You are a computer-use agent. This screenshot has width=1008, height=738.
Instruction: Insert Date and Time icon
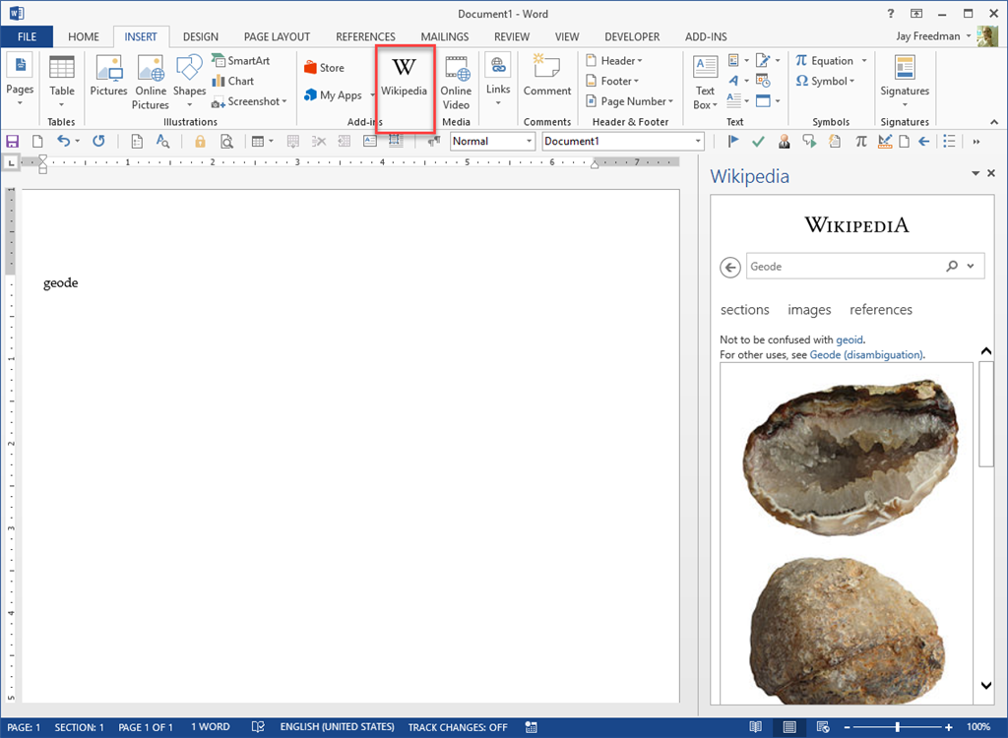763,81
